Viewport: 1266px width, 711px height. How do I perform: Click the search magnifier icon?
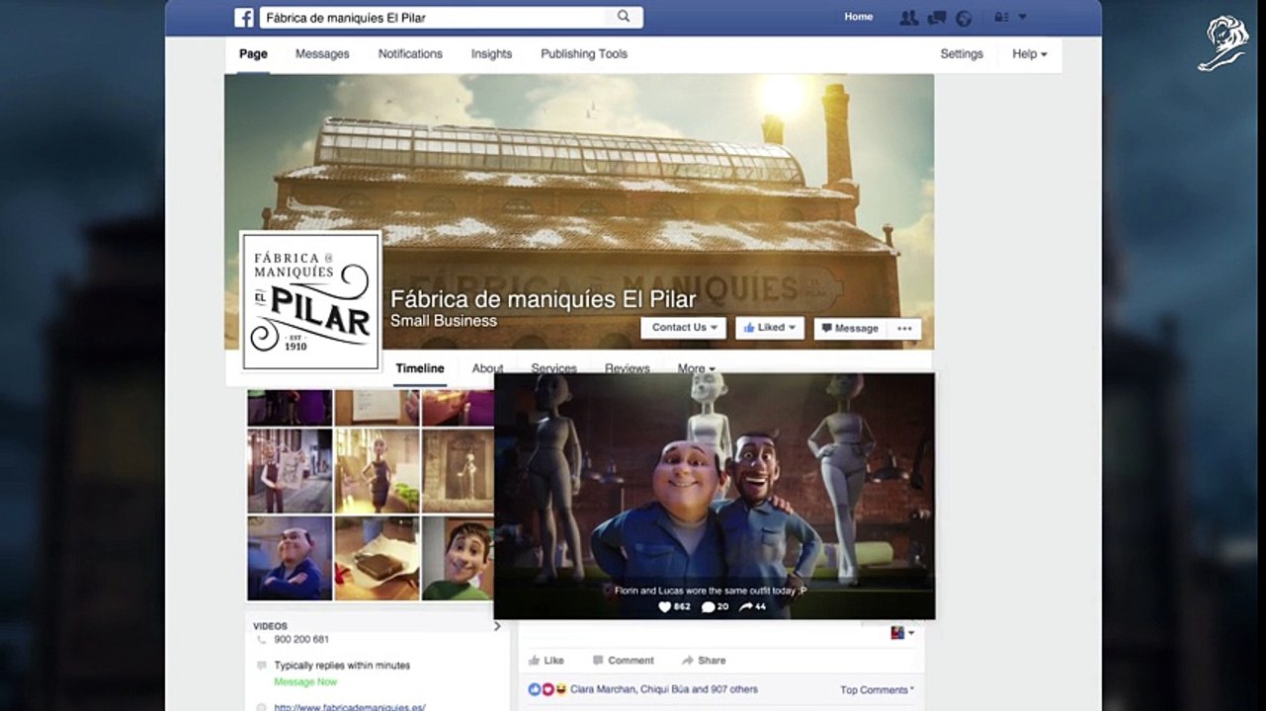click(624, 17)
